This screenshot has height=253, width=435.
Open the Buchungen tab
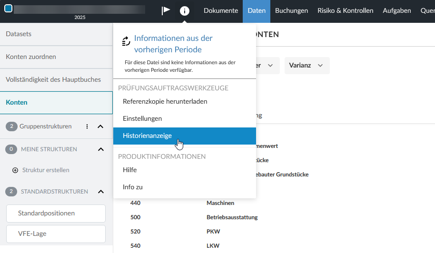(292, 11)
